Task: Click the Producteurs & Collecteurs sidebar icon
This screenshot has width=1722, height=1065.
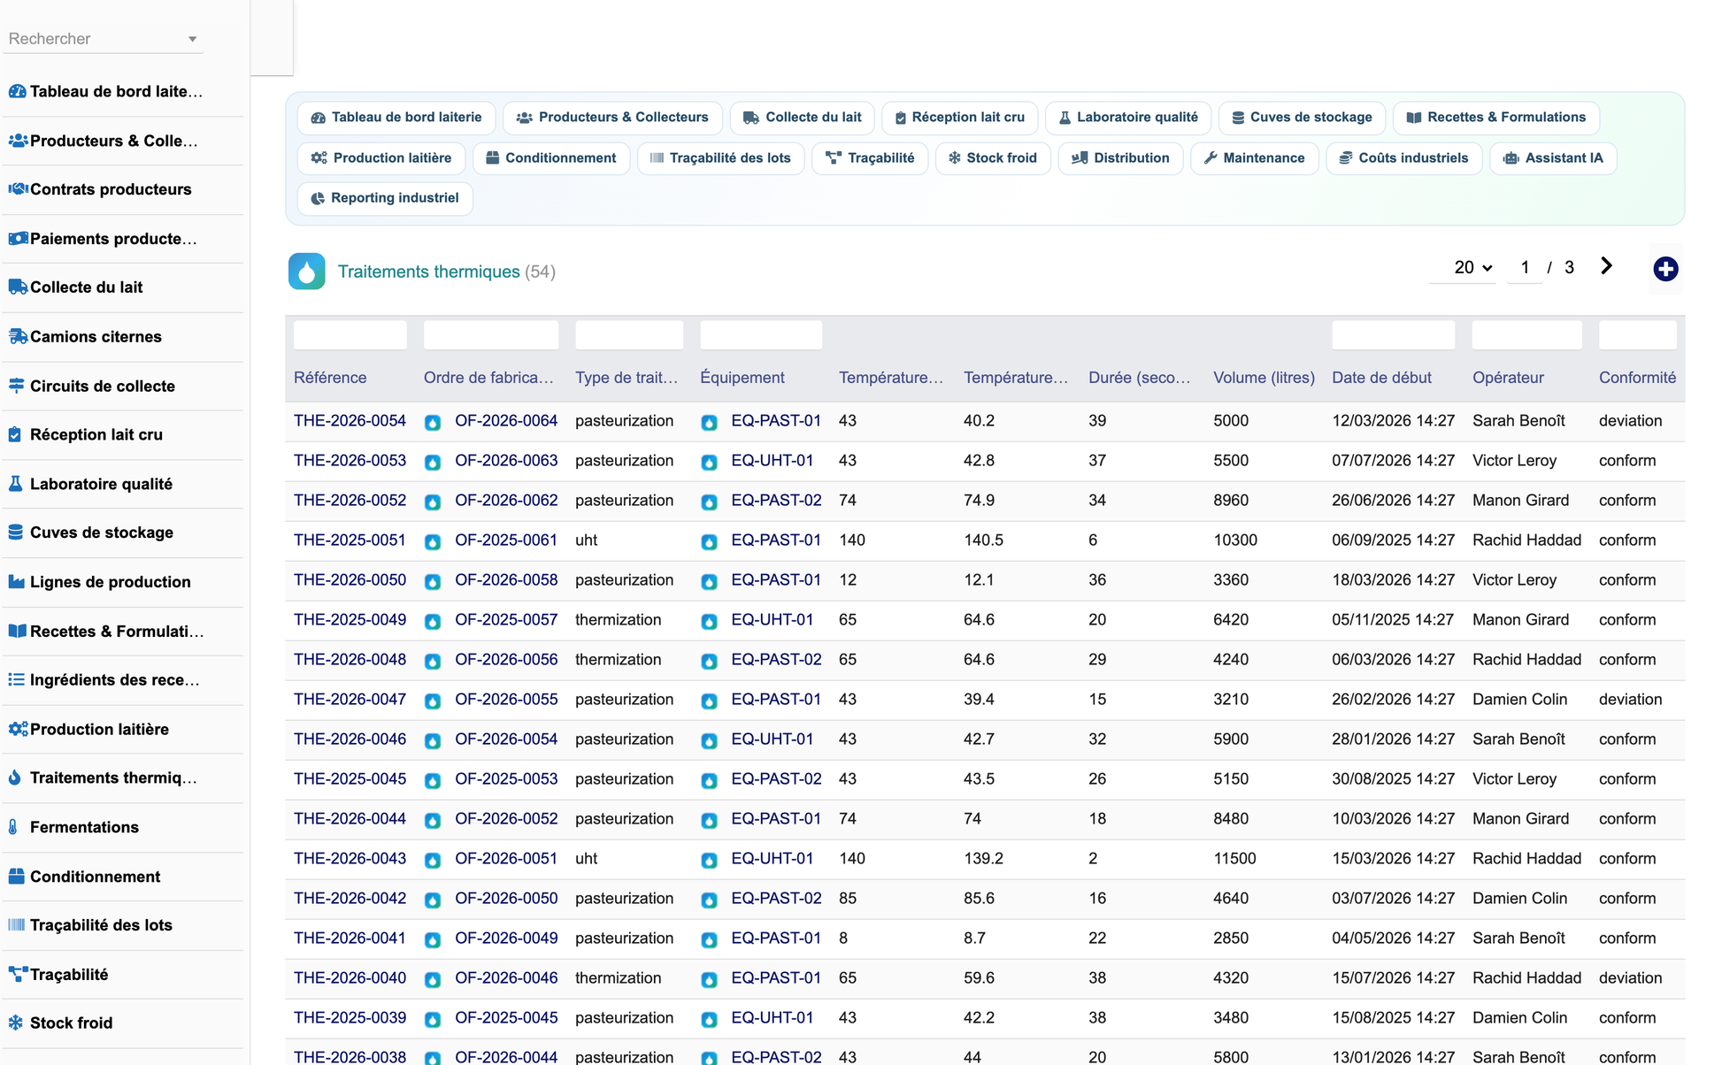Action: [17, 141]
